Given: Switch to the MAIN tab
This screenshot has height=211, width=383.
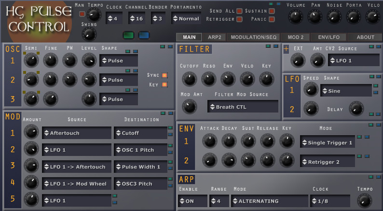Looking at the screenshot, I should pos(189,37).
